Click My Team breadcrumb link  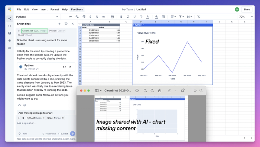point(127,9)
